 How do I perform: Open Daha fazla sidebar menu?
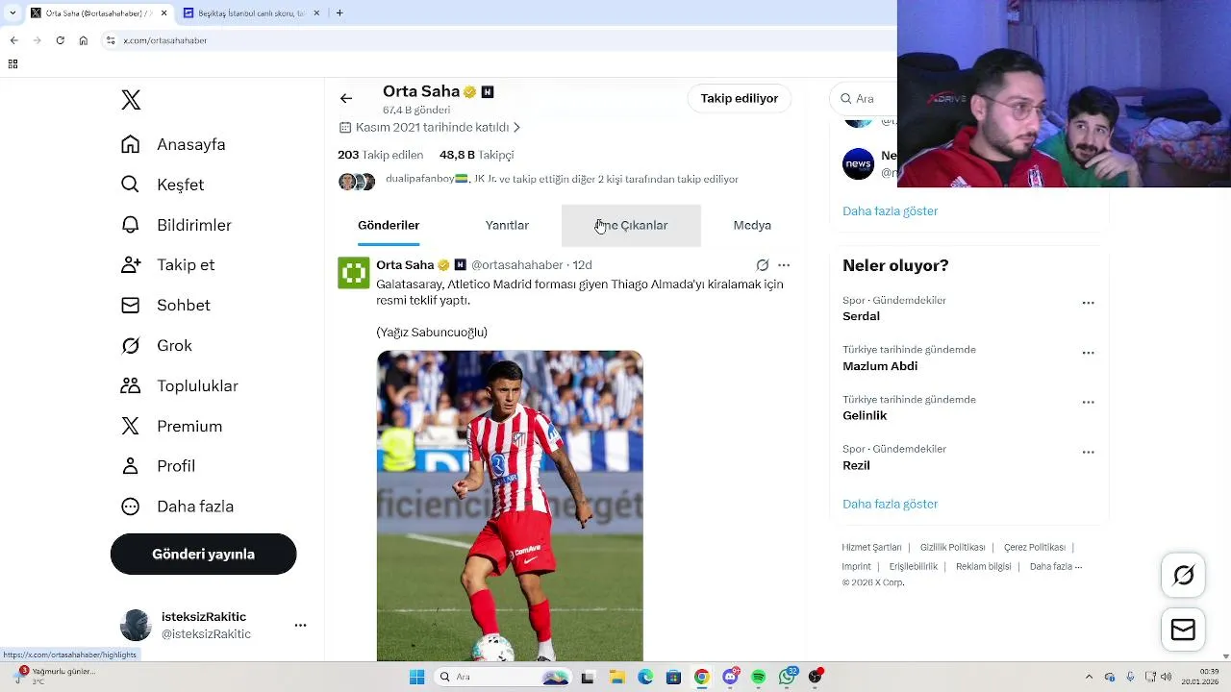click(177, 507)
